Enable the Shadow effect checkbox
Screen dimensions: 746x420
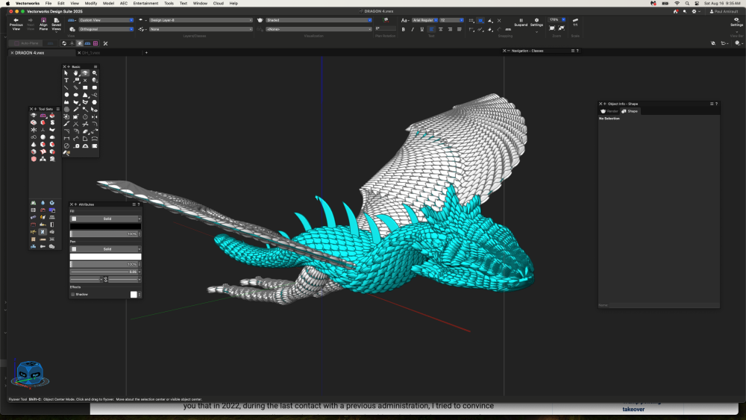[73, 294]
